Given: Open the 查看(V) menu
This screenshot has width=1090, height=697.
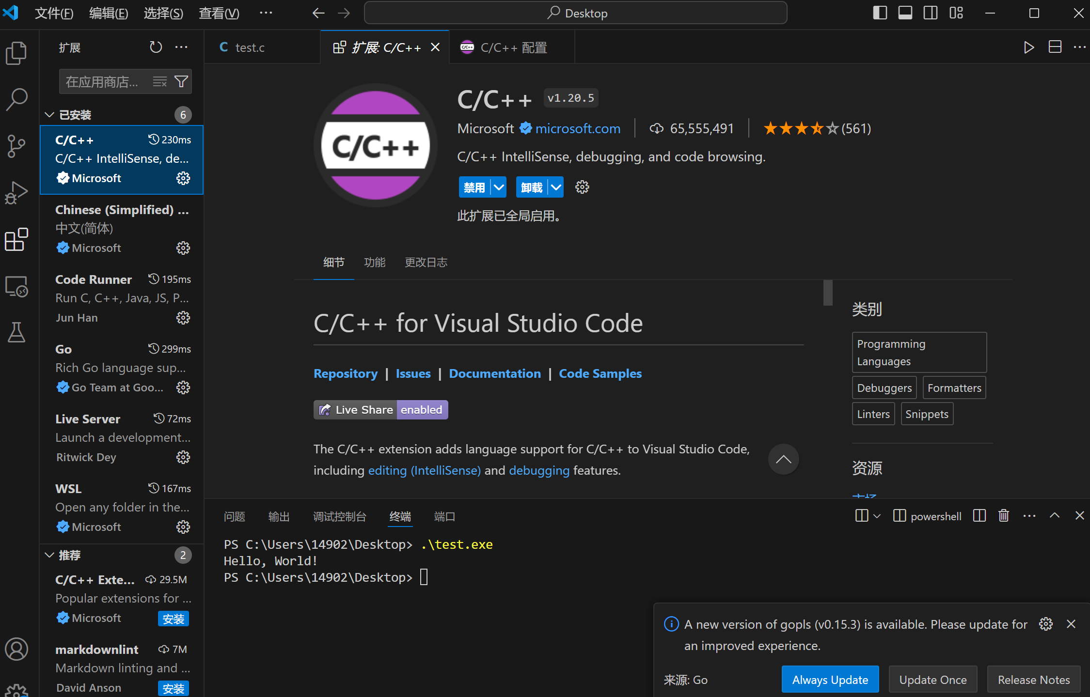Looking at the screenshot, I should (219, 13).
